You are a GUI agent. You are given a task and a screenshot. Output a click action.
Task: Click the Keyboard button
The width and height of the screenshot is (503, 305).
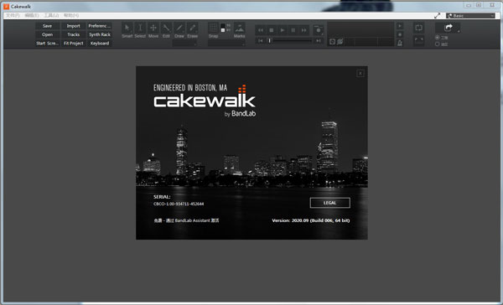click(x=100, y=44)
